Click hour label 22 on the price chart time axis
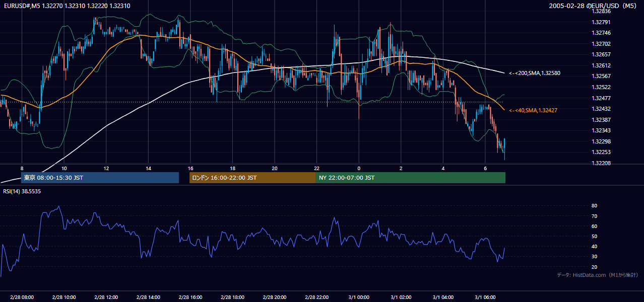The width and height of the screenshot is (644, 302). [x=316, y=168]
